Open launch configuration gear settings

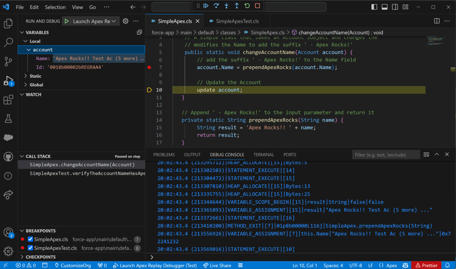(126, 21)
